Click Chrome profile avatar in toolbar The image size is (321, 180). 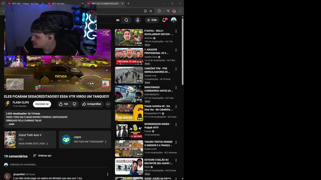point(174,11)
